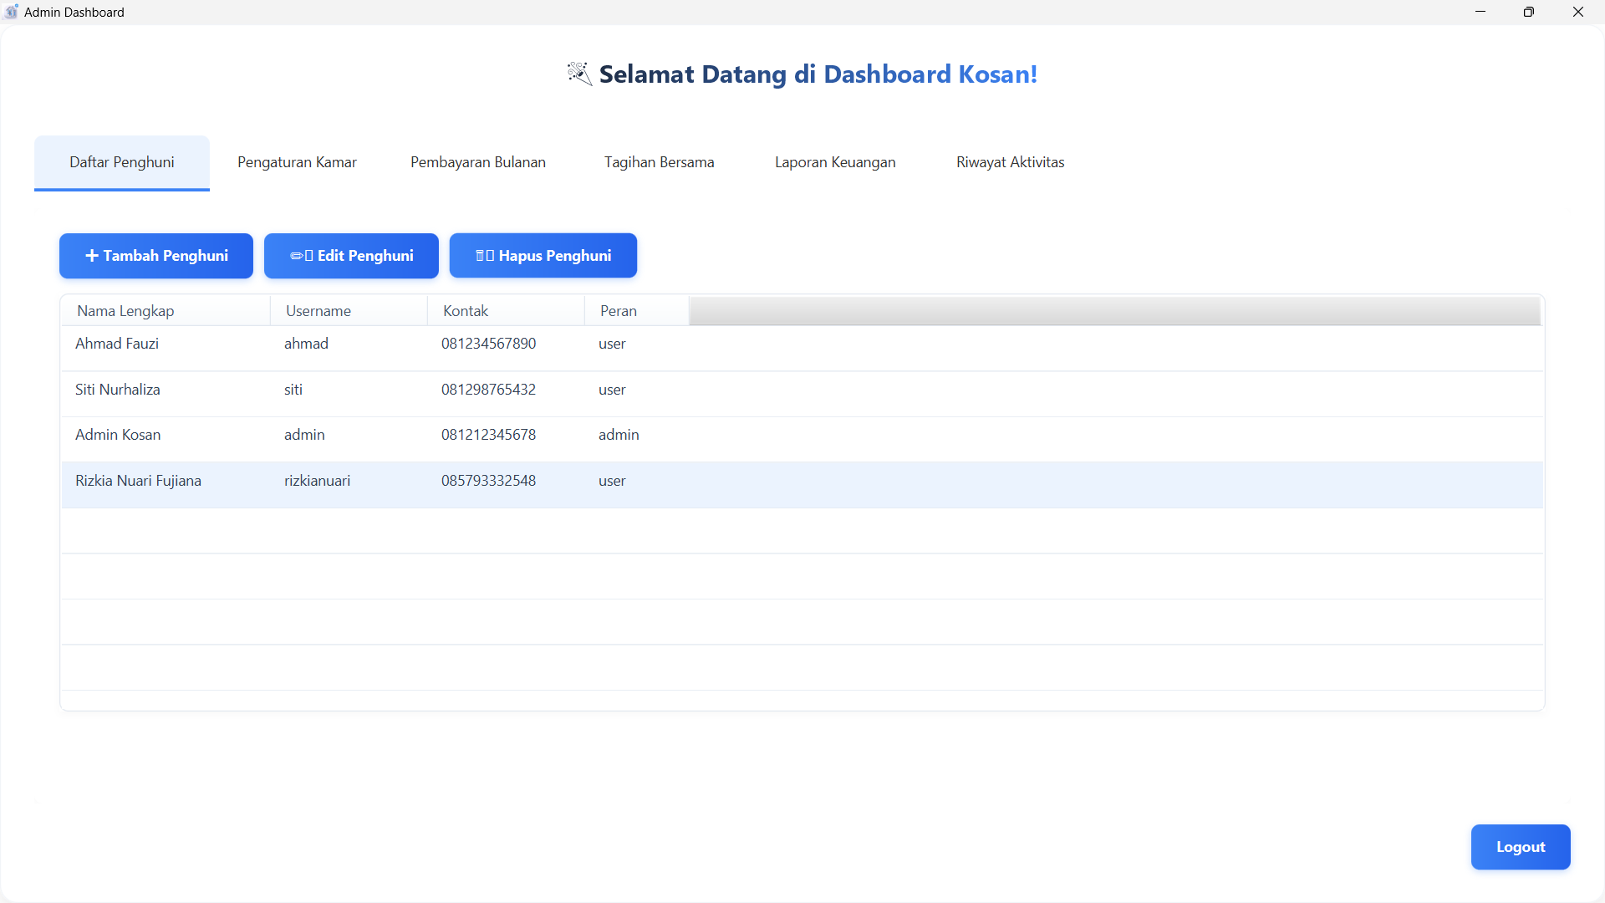This screenshot has height=903, width=1605.
Task: Log out using the Logout button
Action: click(x=1521, y=847)
